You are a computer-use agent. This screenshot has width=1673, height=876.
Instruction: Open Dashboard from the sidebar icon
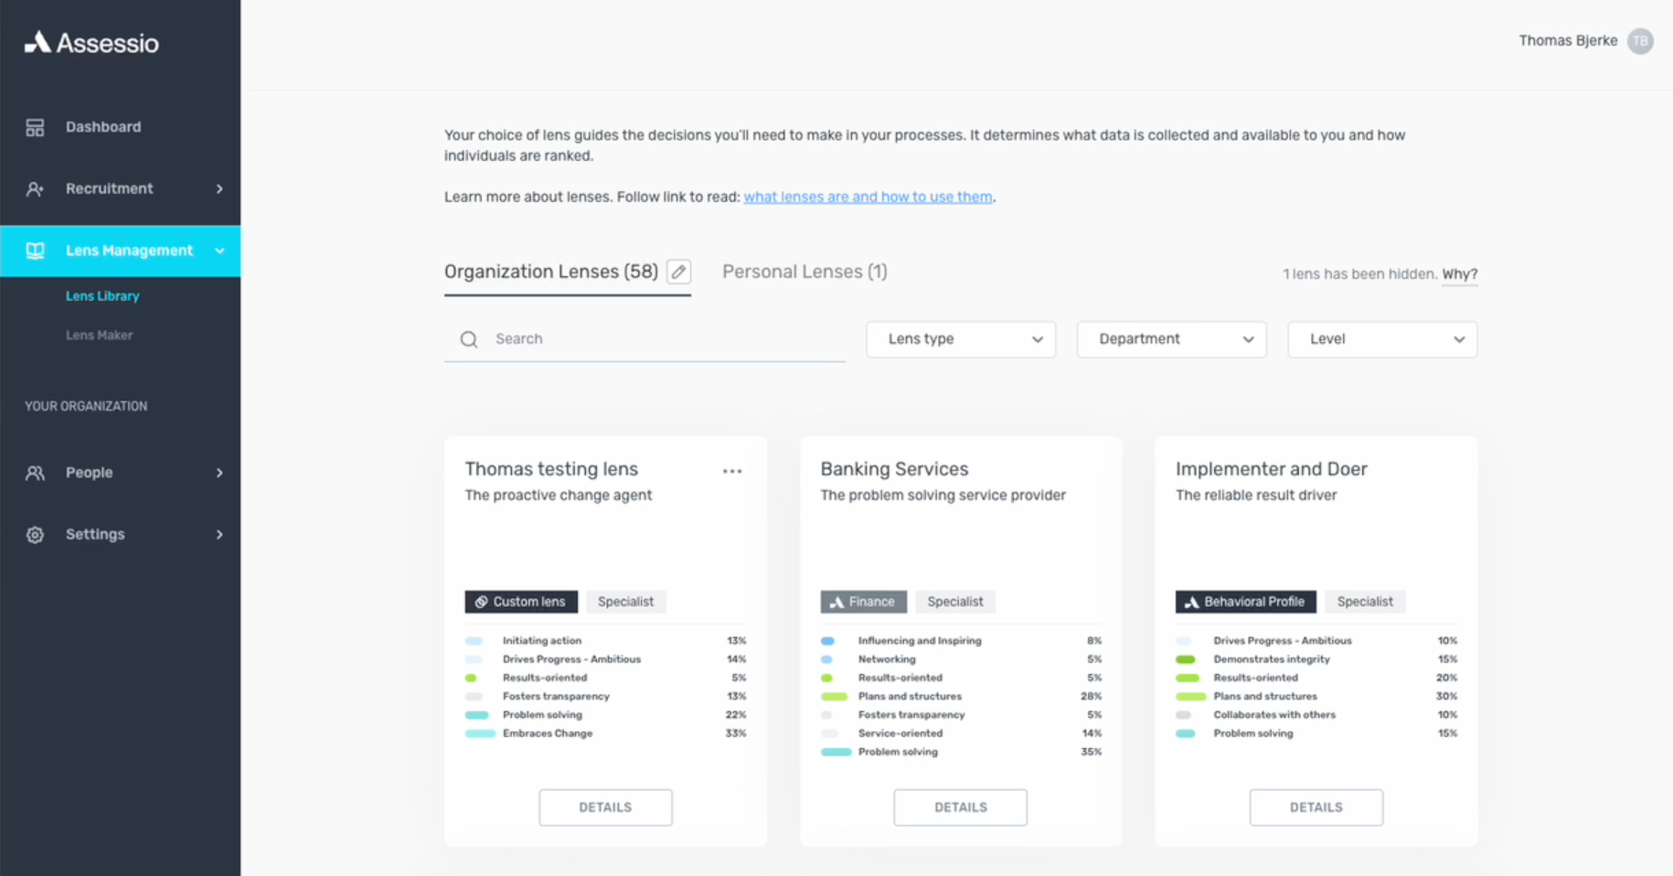[35, 127]
